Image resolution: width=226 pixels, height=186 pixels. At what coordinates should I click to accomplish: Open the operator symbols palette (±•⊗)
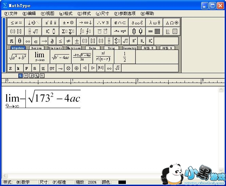click(x=68, y=23)
